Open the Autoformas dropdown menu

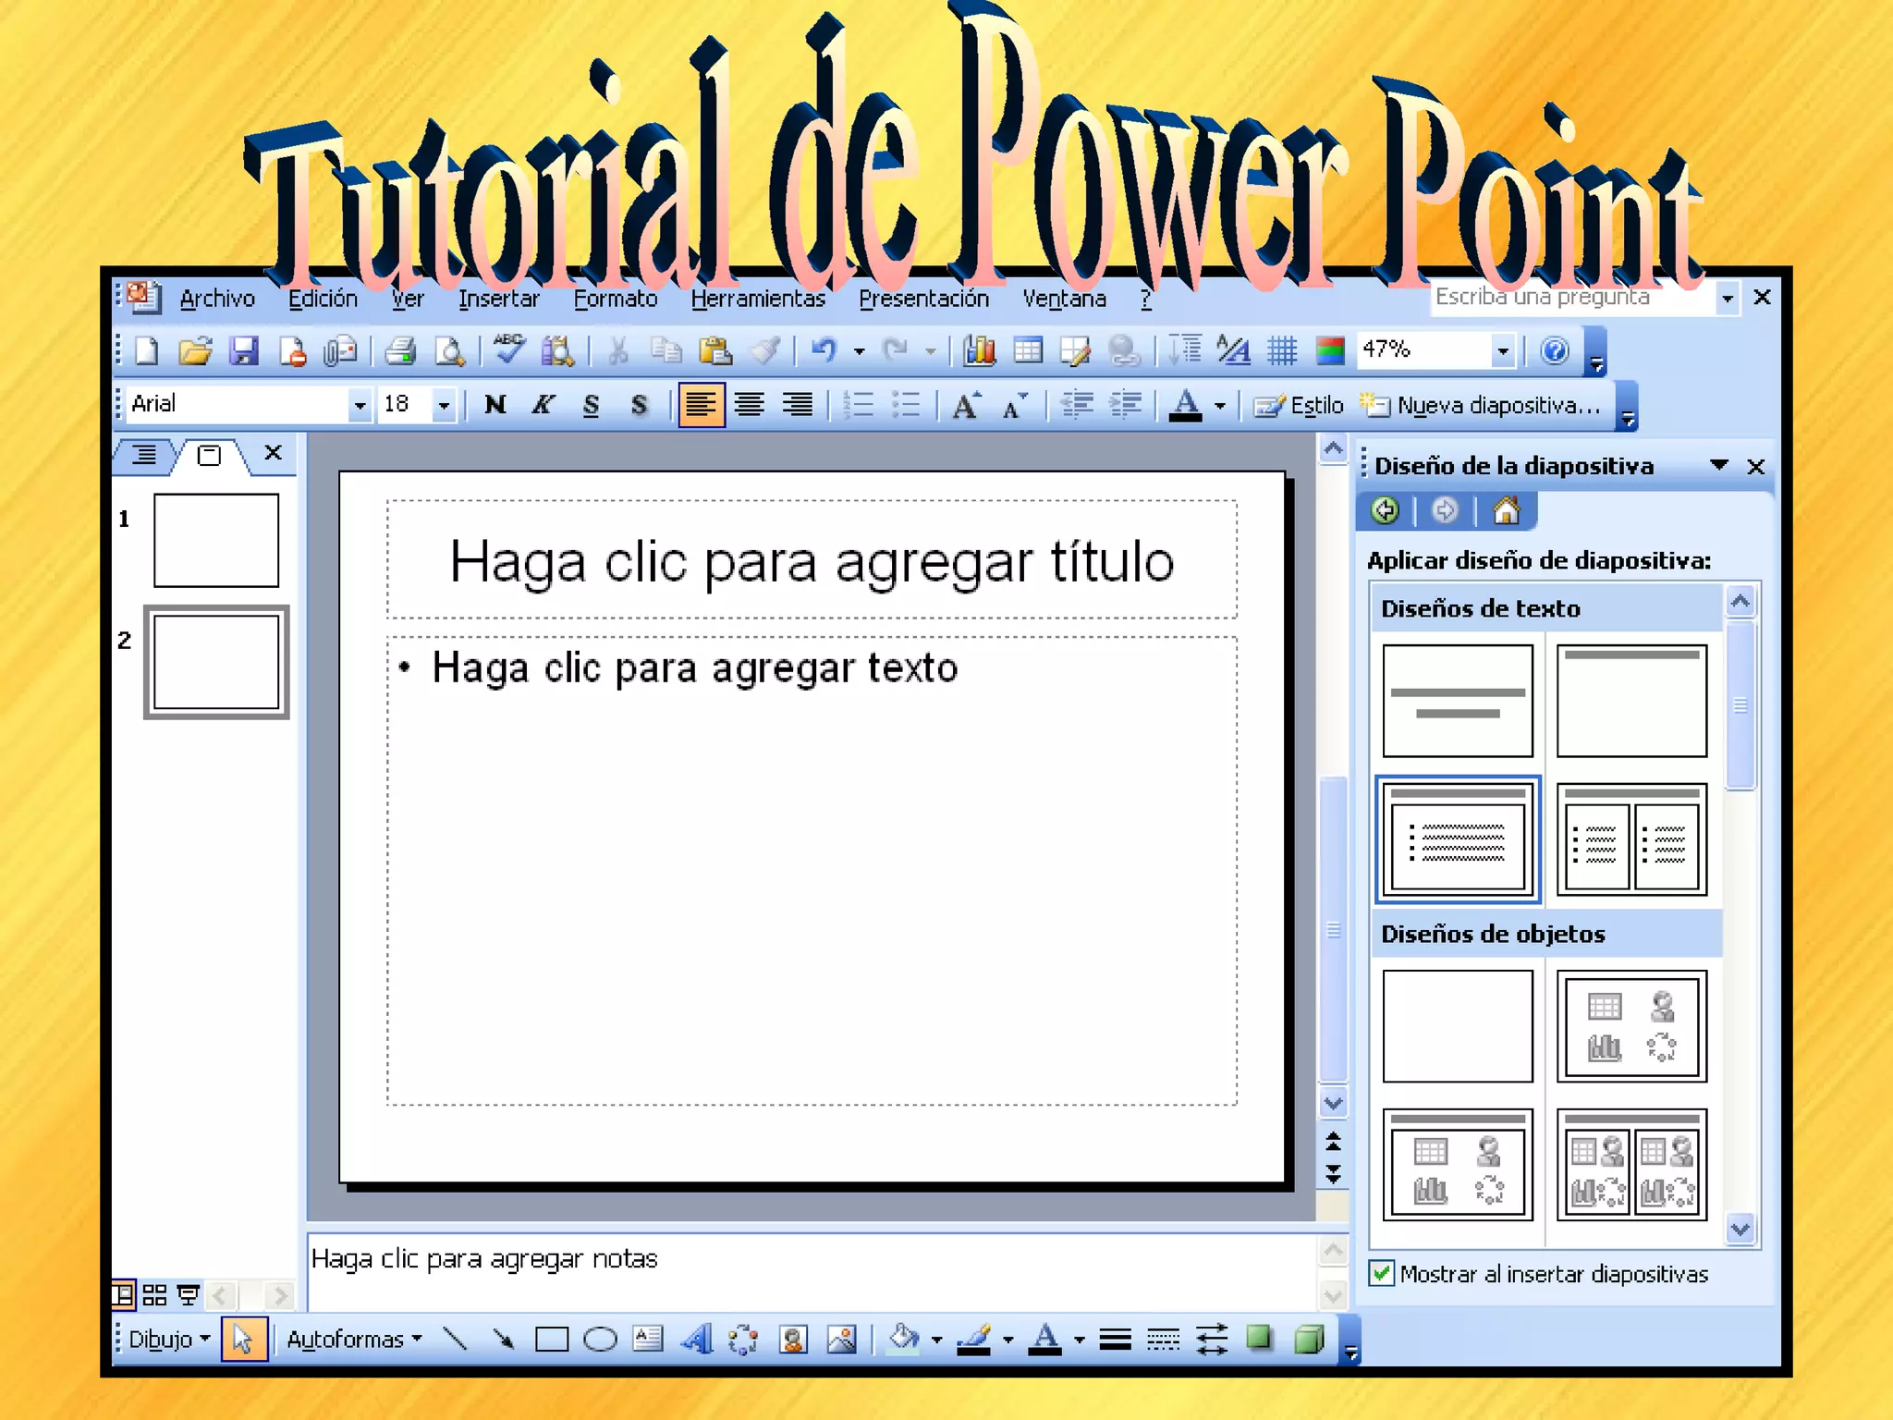[x=354, y=1339]
